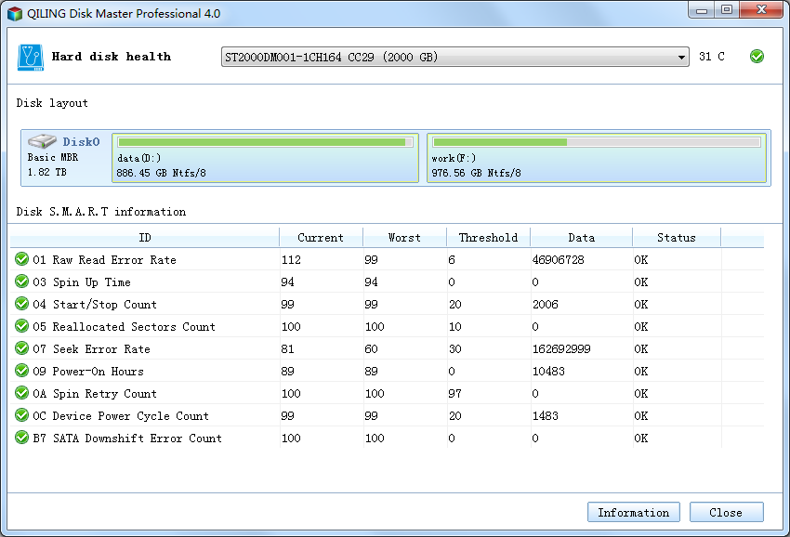Click worst value 60 for Seek Error
This screenshot has width=790, height=537.
(372, 349)
